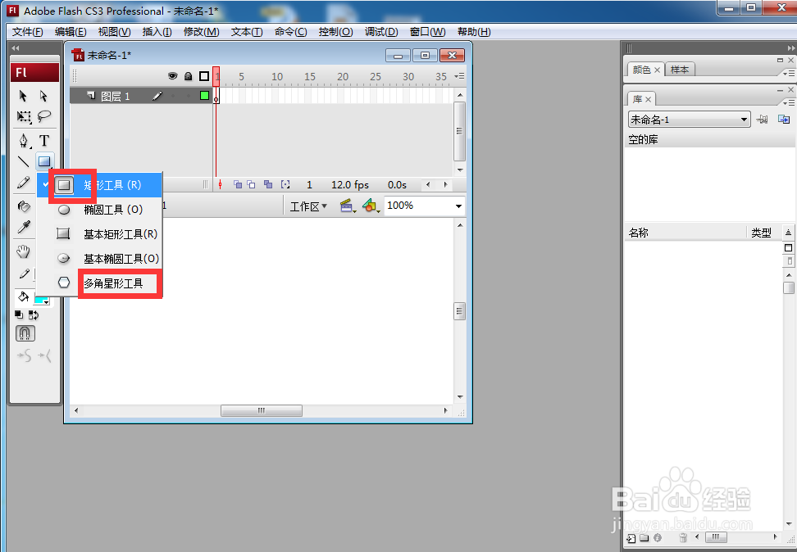Choose 多角星形工具 from flyout
Image resolution: width=797 pixels, height=552 pixels.
tap(100, 283)
